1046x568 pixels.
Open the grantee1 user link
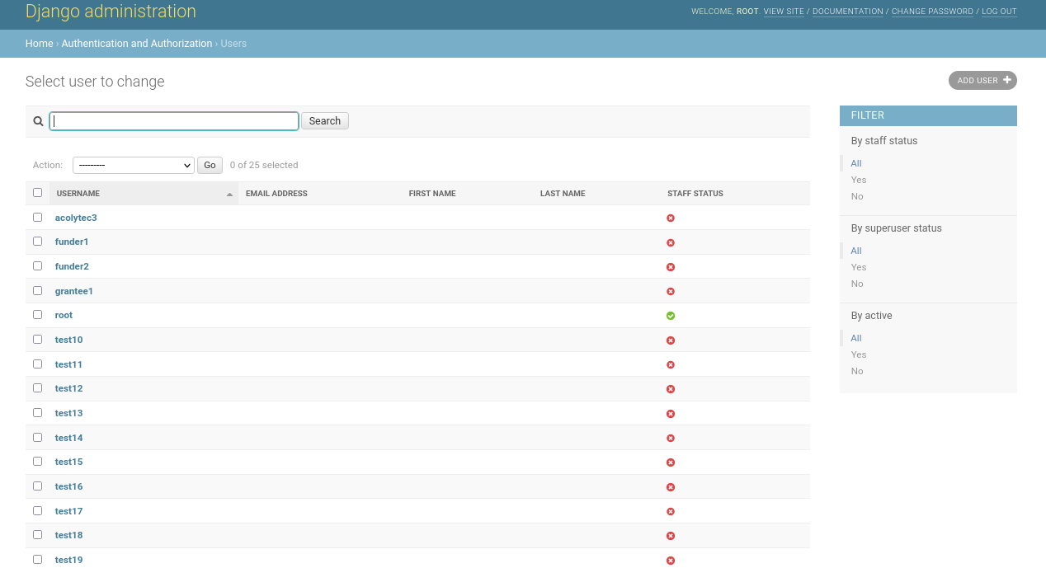click(74, 291)
